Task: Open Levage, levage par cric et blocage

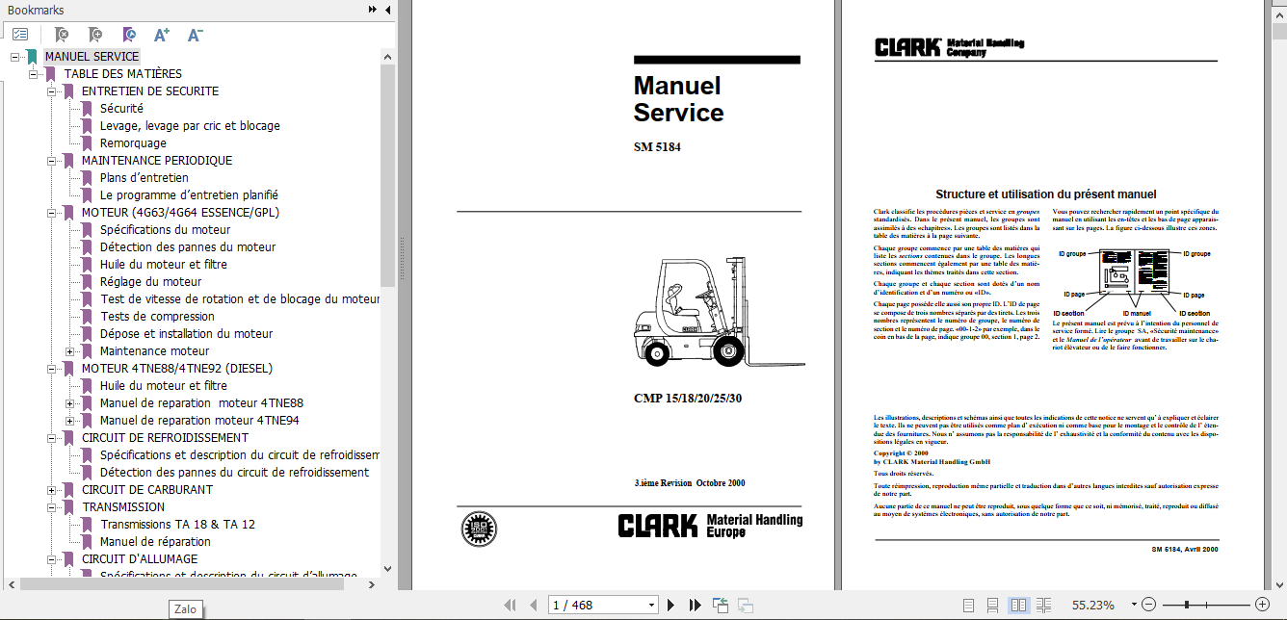Action: pyautogui.click(x=190, y=126)
